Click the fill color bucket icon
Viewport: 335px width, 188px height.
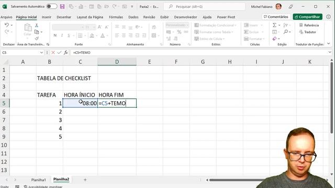[x=92, y=36]
